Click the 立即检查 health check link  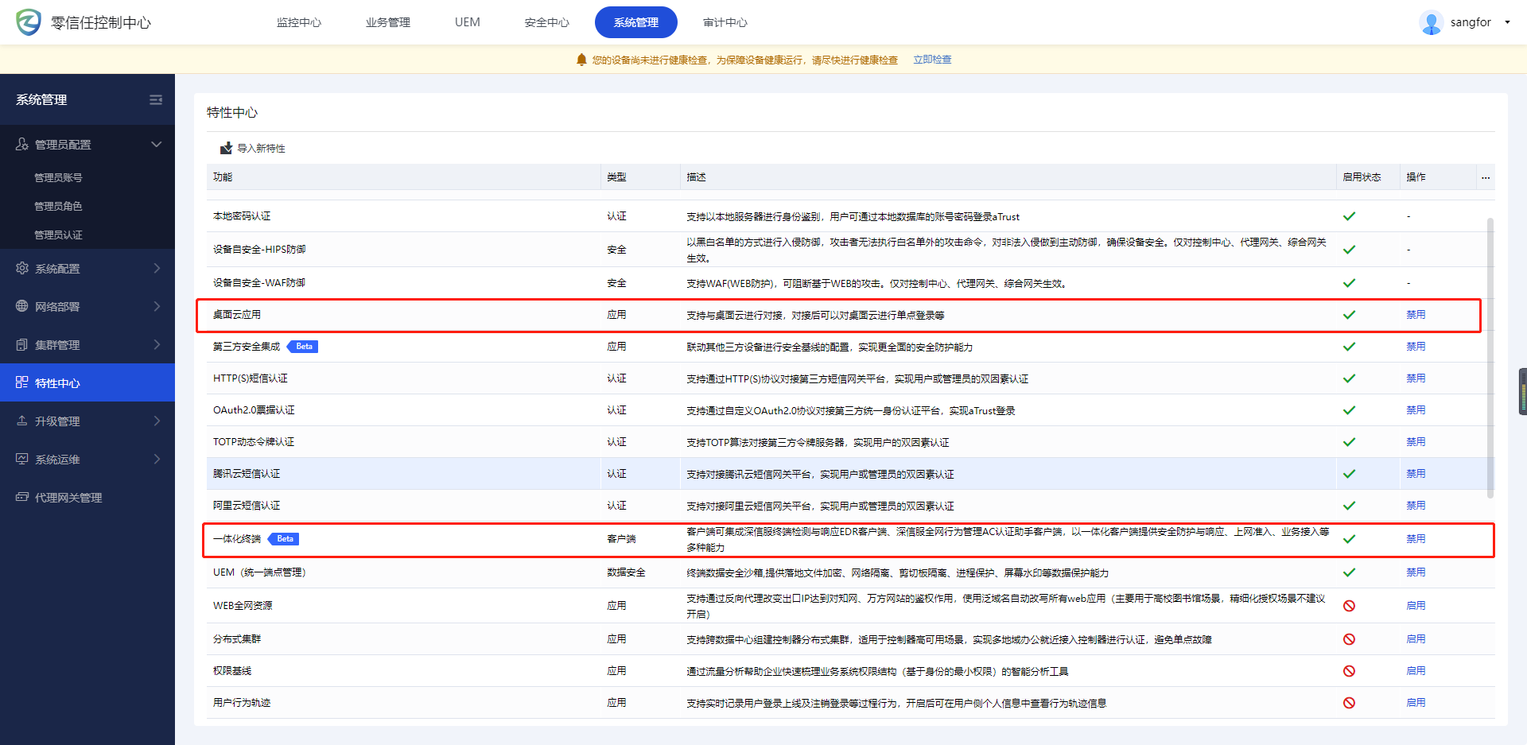click(932, 60)
